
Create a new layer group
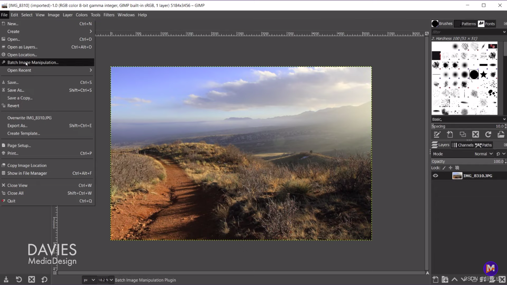[x=445, y=279]
